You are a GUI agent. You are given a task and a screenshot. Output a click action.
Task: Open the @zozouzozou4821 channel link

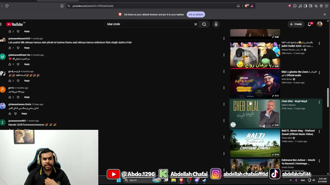(x=17, y=121)
